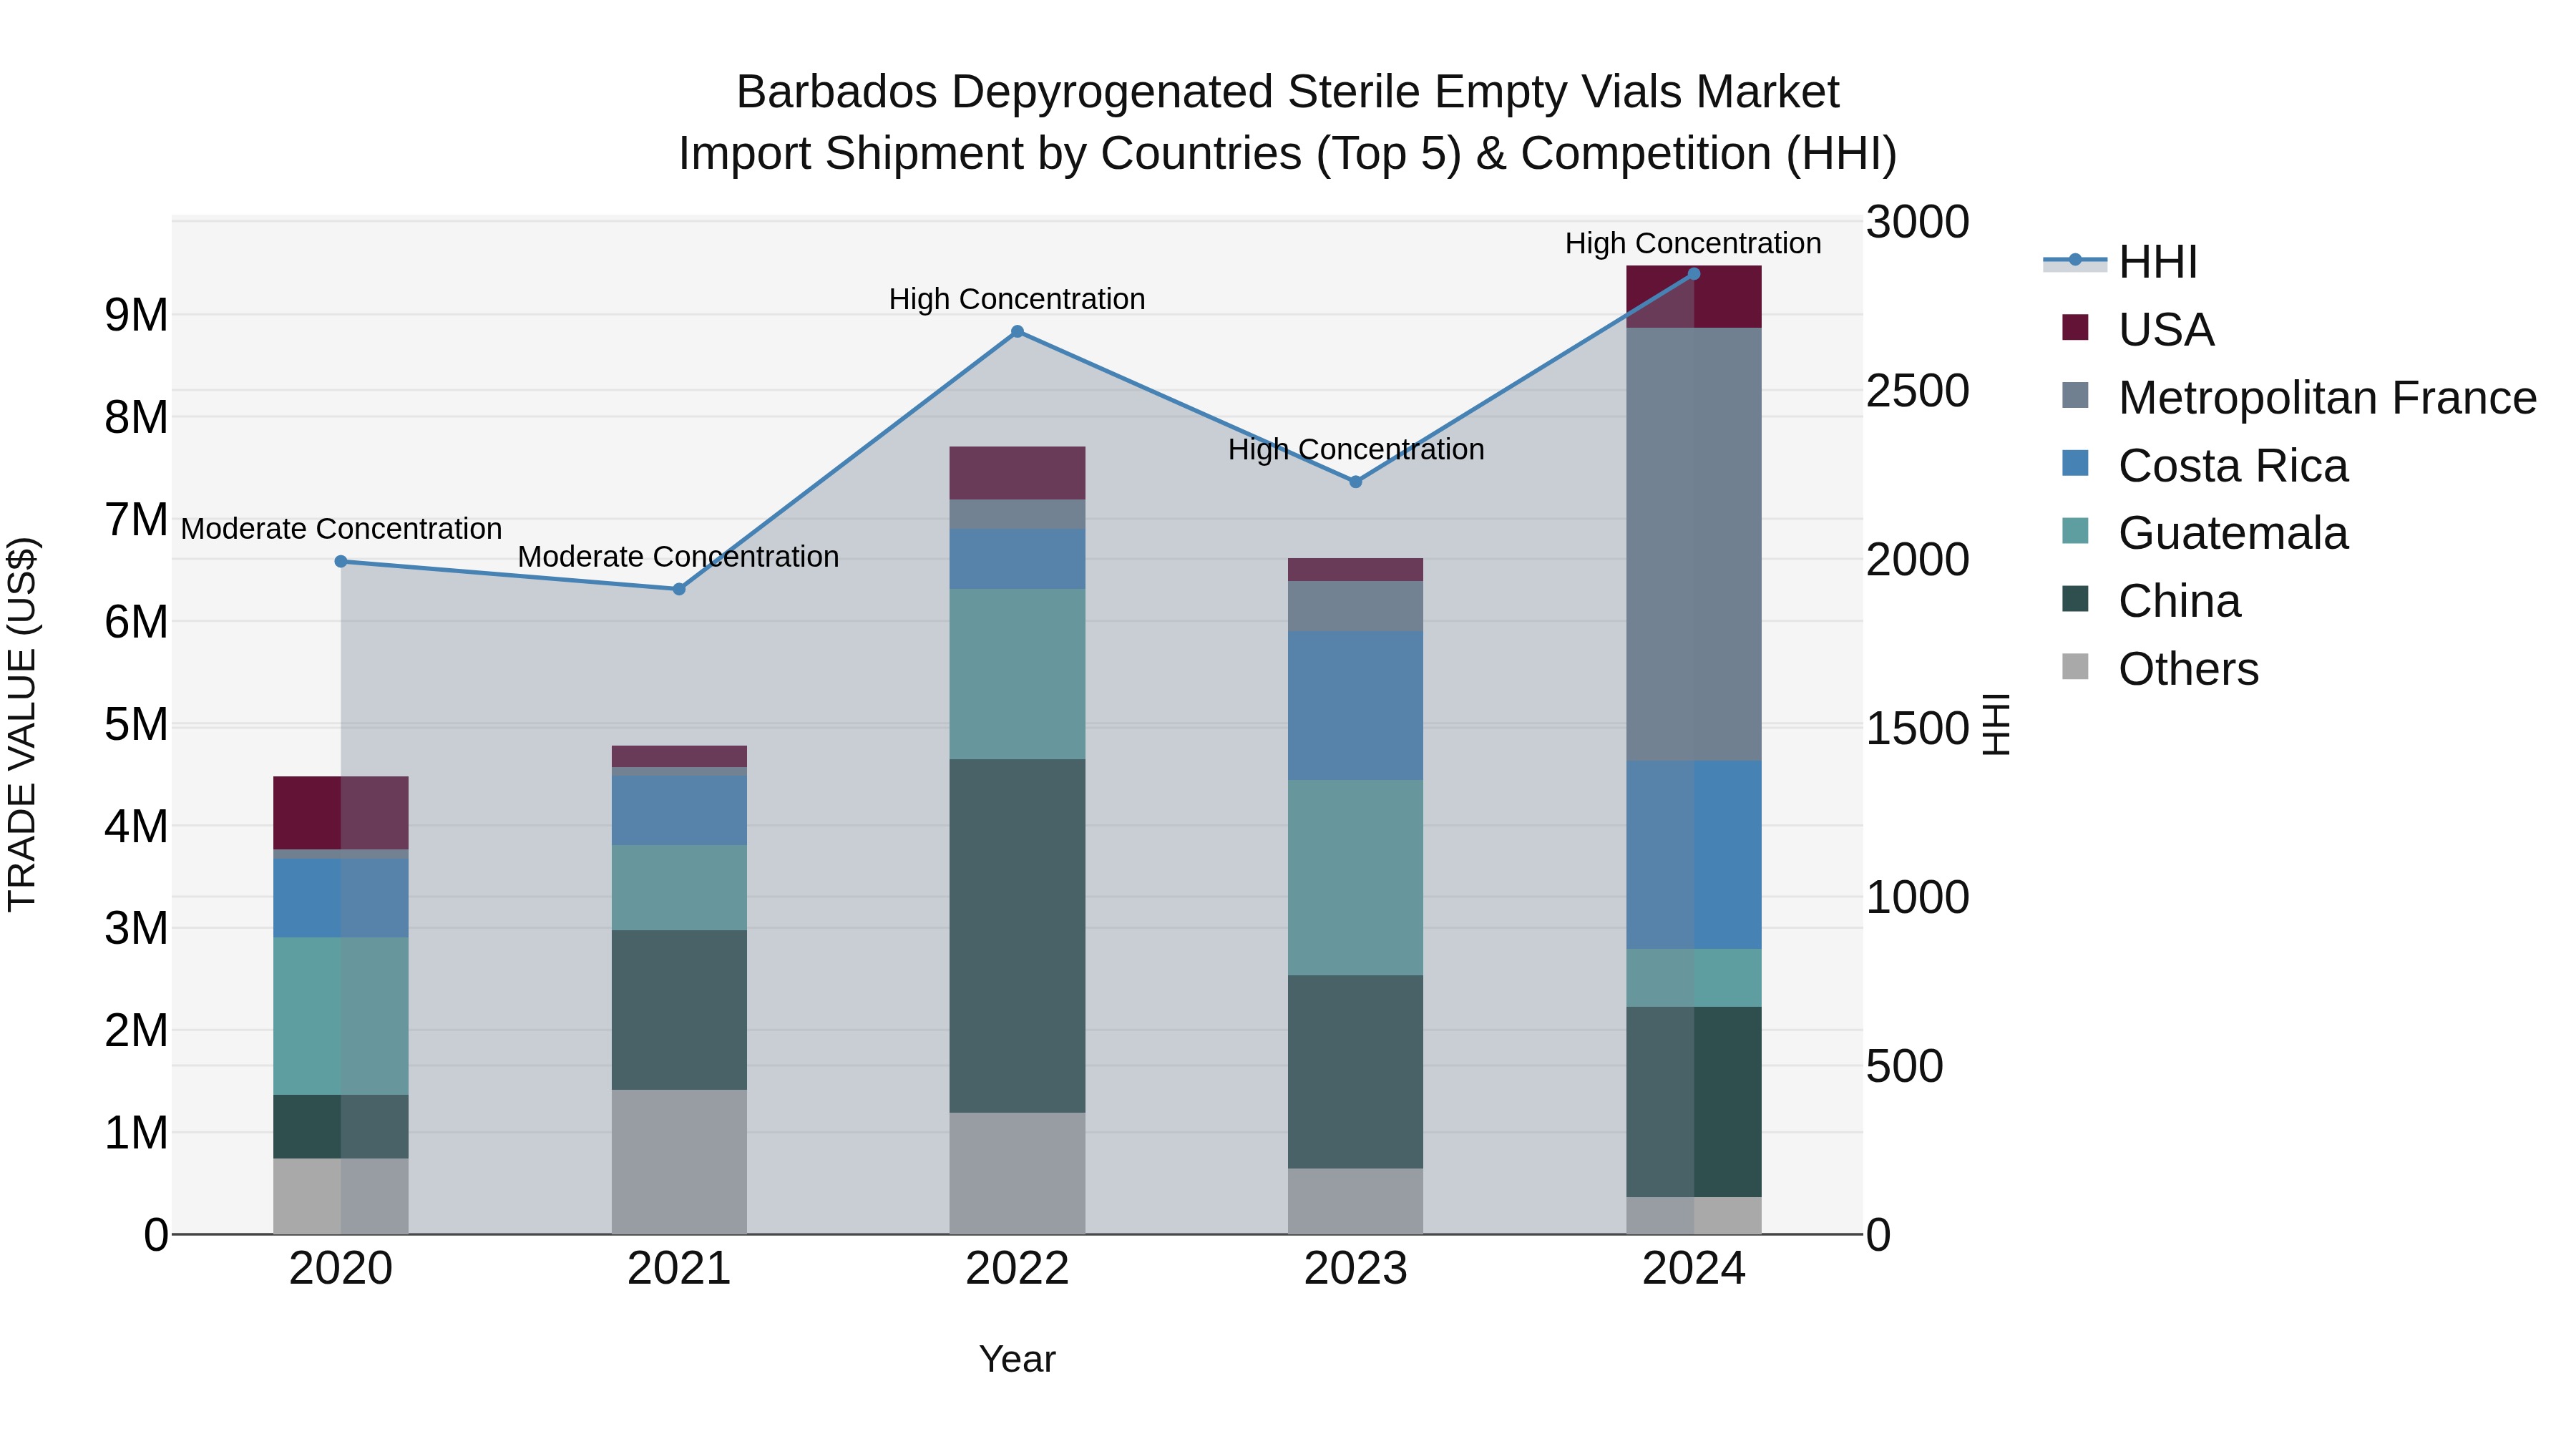2576x1449 pixels.
Task: Click the 2023 HHI data point
Action: coord(1356,482)
